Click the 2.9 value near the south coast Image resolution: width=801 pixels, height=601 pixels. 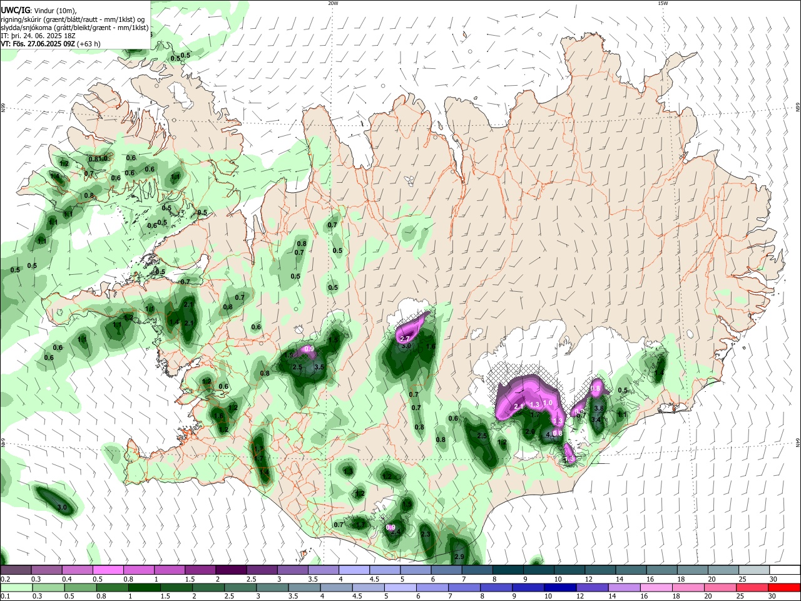(x=459, y=557)
